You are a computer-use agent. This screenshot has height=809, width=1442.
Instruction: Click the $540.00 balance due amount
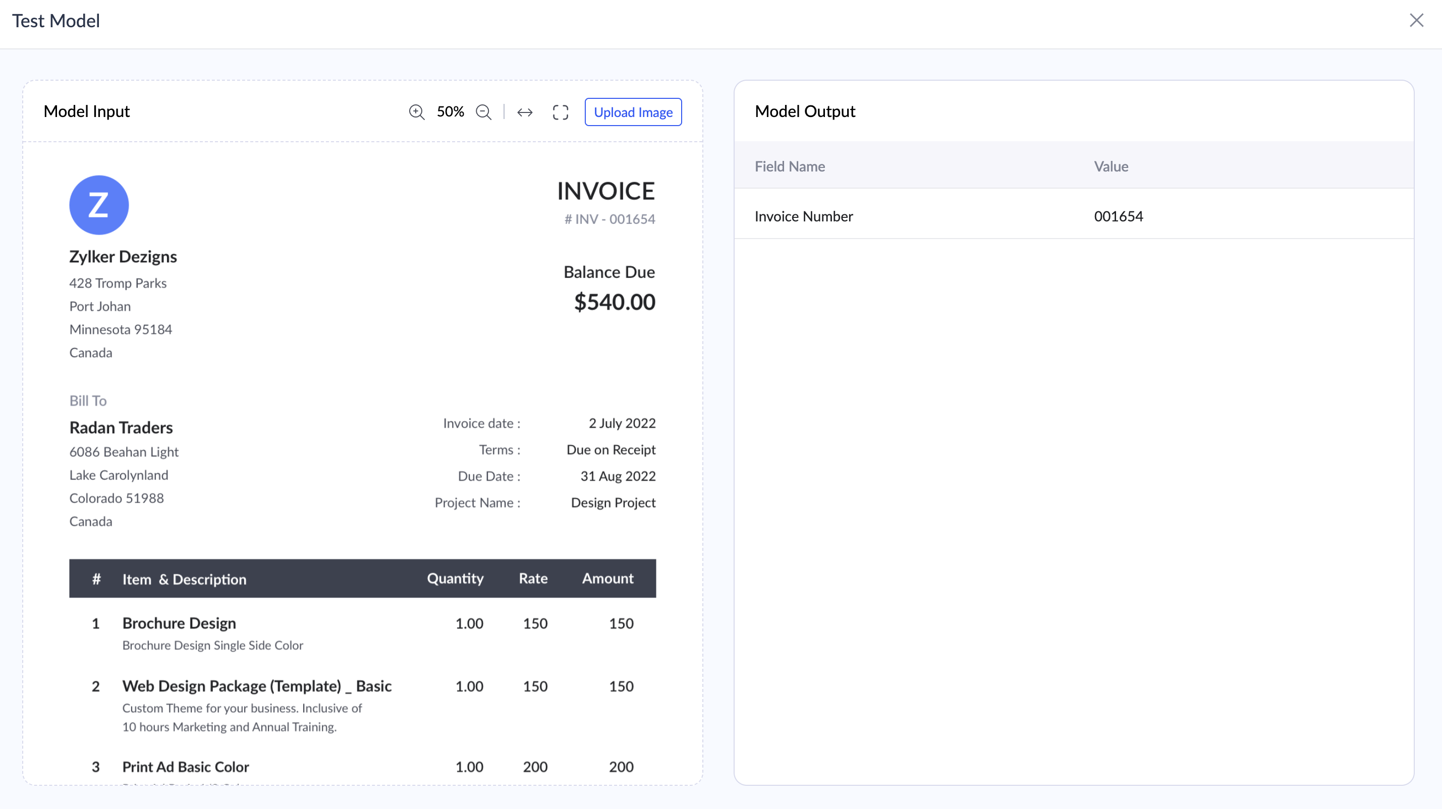click(x=614, y=302)
